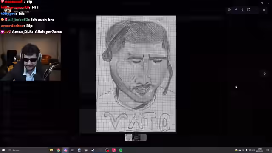Minimize the viewer window
Viewport: 272px width, 153px height.
coord(255,3)
